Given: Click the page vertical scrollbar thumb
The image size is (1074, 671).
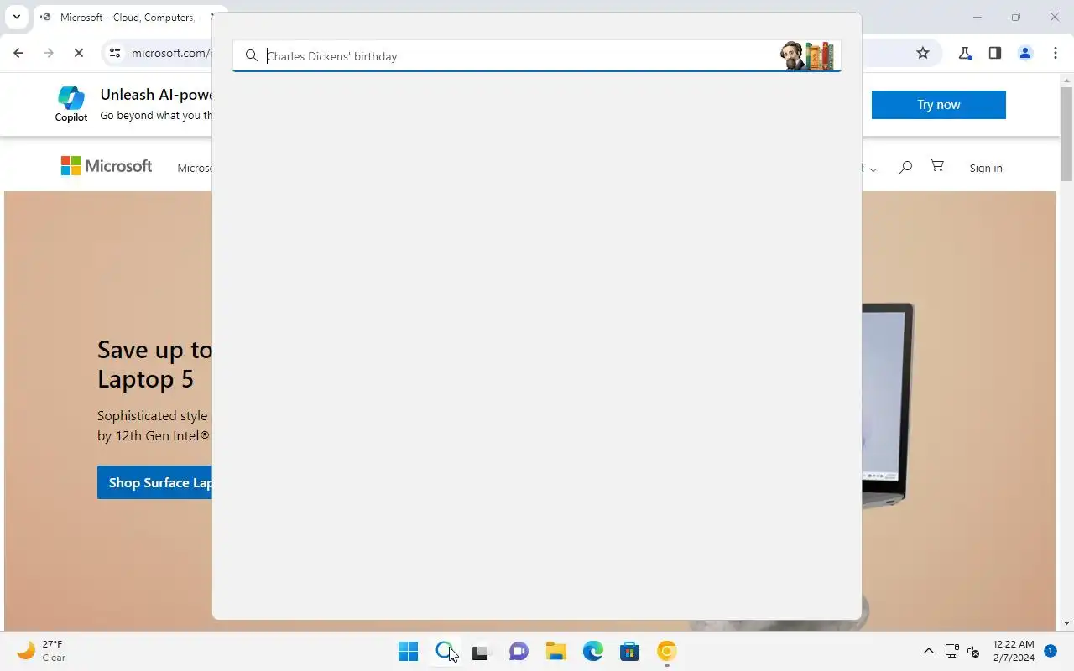Looking at the screenshot, I should [1066, 134].
